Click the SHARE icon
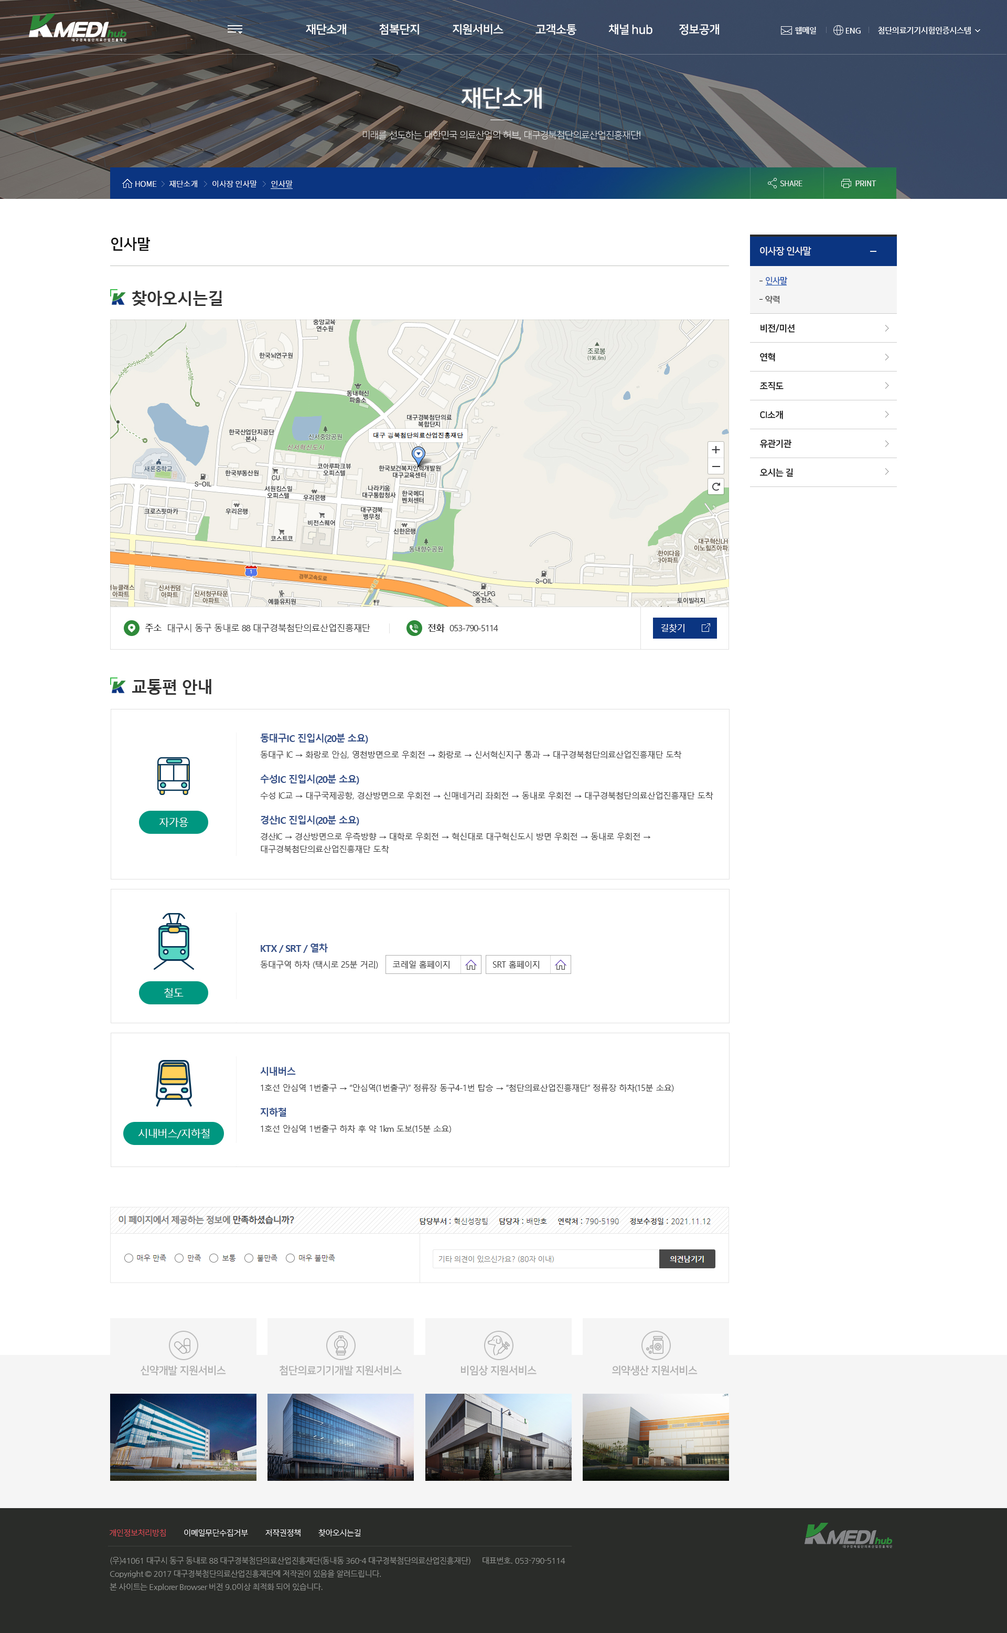Viewport: 1007px width, 1633px height. 773,183
